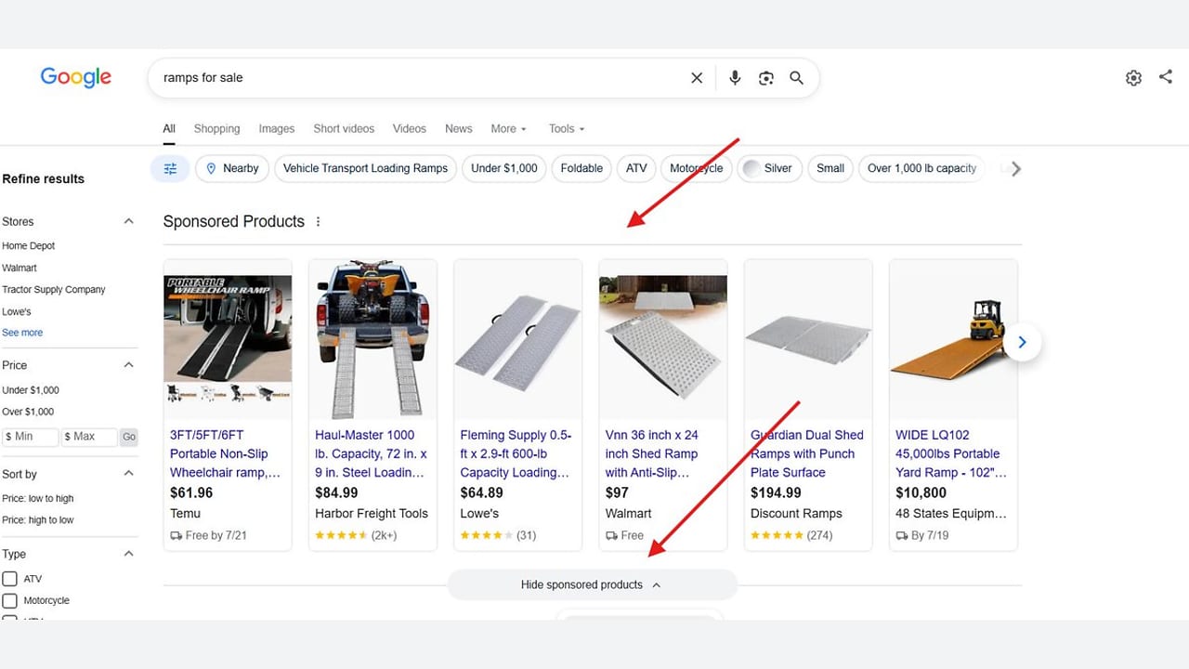
Task: Apply the ATV filter chip
Action: pos(636,168)
